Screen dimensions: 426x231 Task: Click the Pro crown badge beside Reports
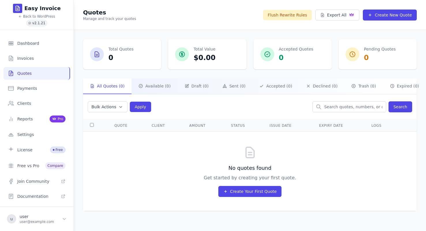coord(57,119)
